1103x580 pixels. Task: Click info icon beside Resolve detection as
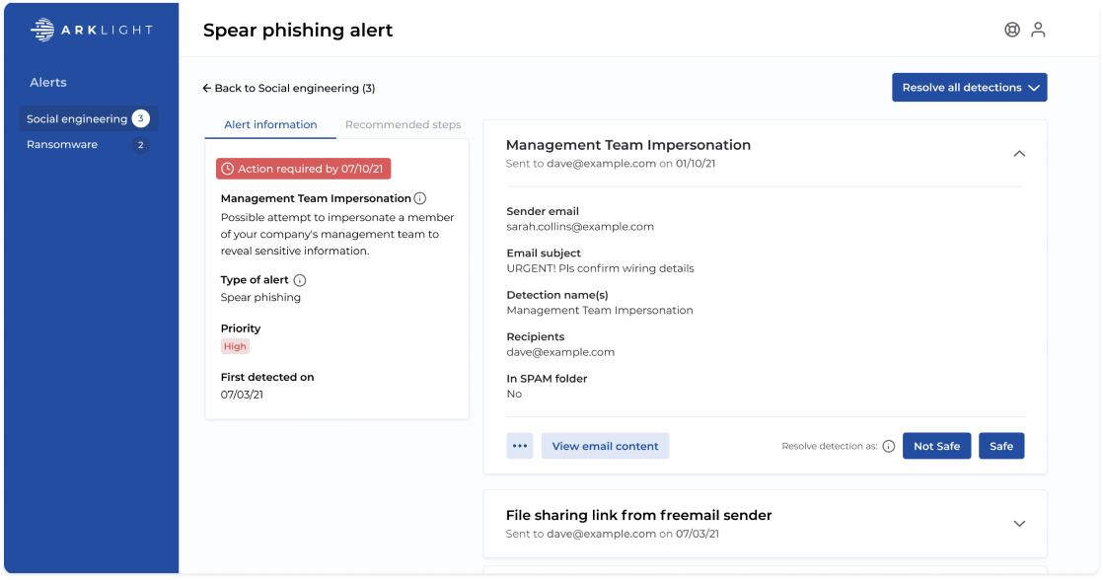click(889, 446)
